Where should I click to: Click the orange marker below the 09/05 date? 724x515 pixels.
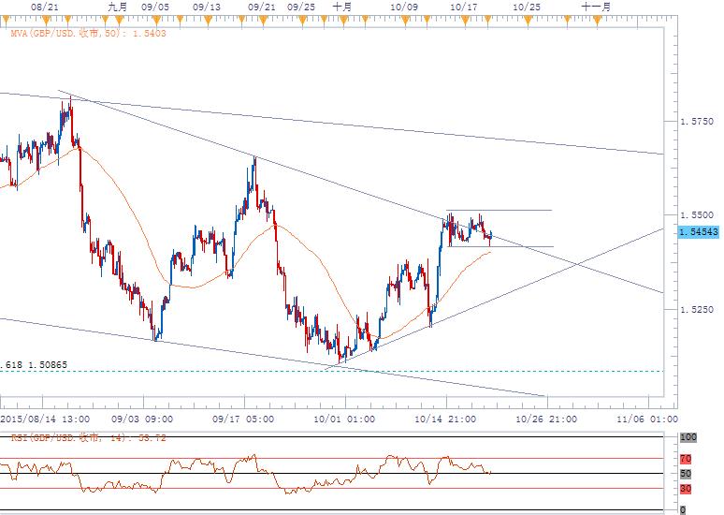pos(156,21)
